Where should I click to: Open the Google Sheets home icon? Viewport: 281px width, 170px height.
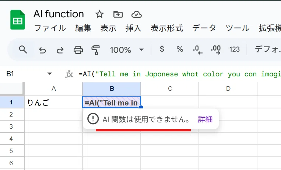click(x=18, y=20)
